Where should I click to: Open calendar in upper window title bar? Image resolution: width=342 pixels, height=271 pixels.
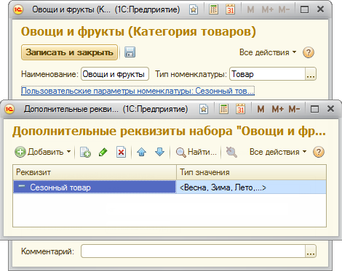(230, 9)
